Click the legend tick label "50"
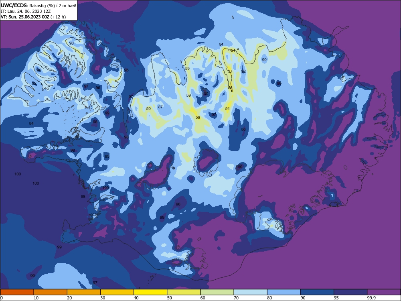401x301 pixels. pos(170,298)
